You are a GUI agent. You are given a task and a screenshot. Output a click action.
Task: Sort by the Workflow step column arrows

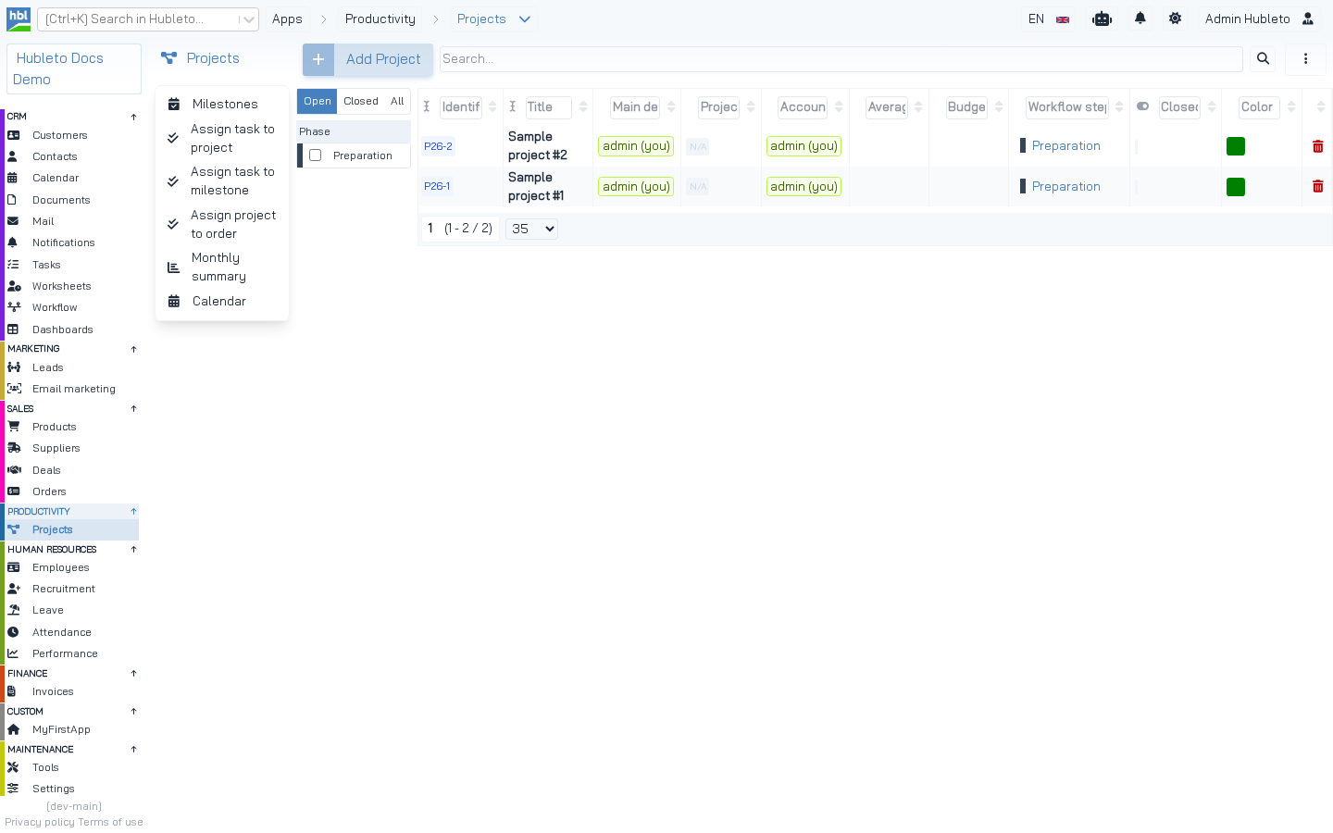[x=1119, y=107]
